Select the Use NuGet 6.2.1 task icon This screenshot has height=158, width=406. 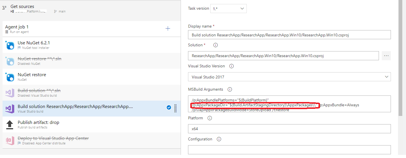(x=10, y=45)
